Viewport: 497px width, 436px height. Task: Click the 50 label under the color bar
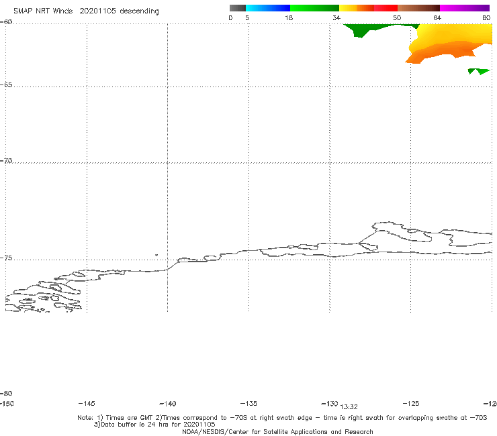[397, 17]
